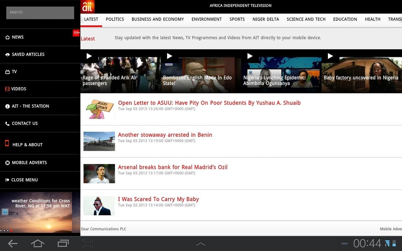
Task: Click inside the search field
Action: [x=40, y=13]
